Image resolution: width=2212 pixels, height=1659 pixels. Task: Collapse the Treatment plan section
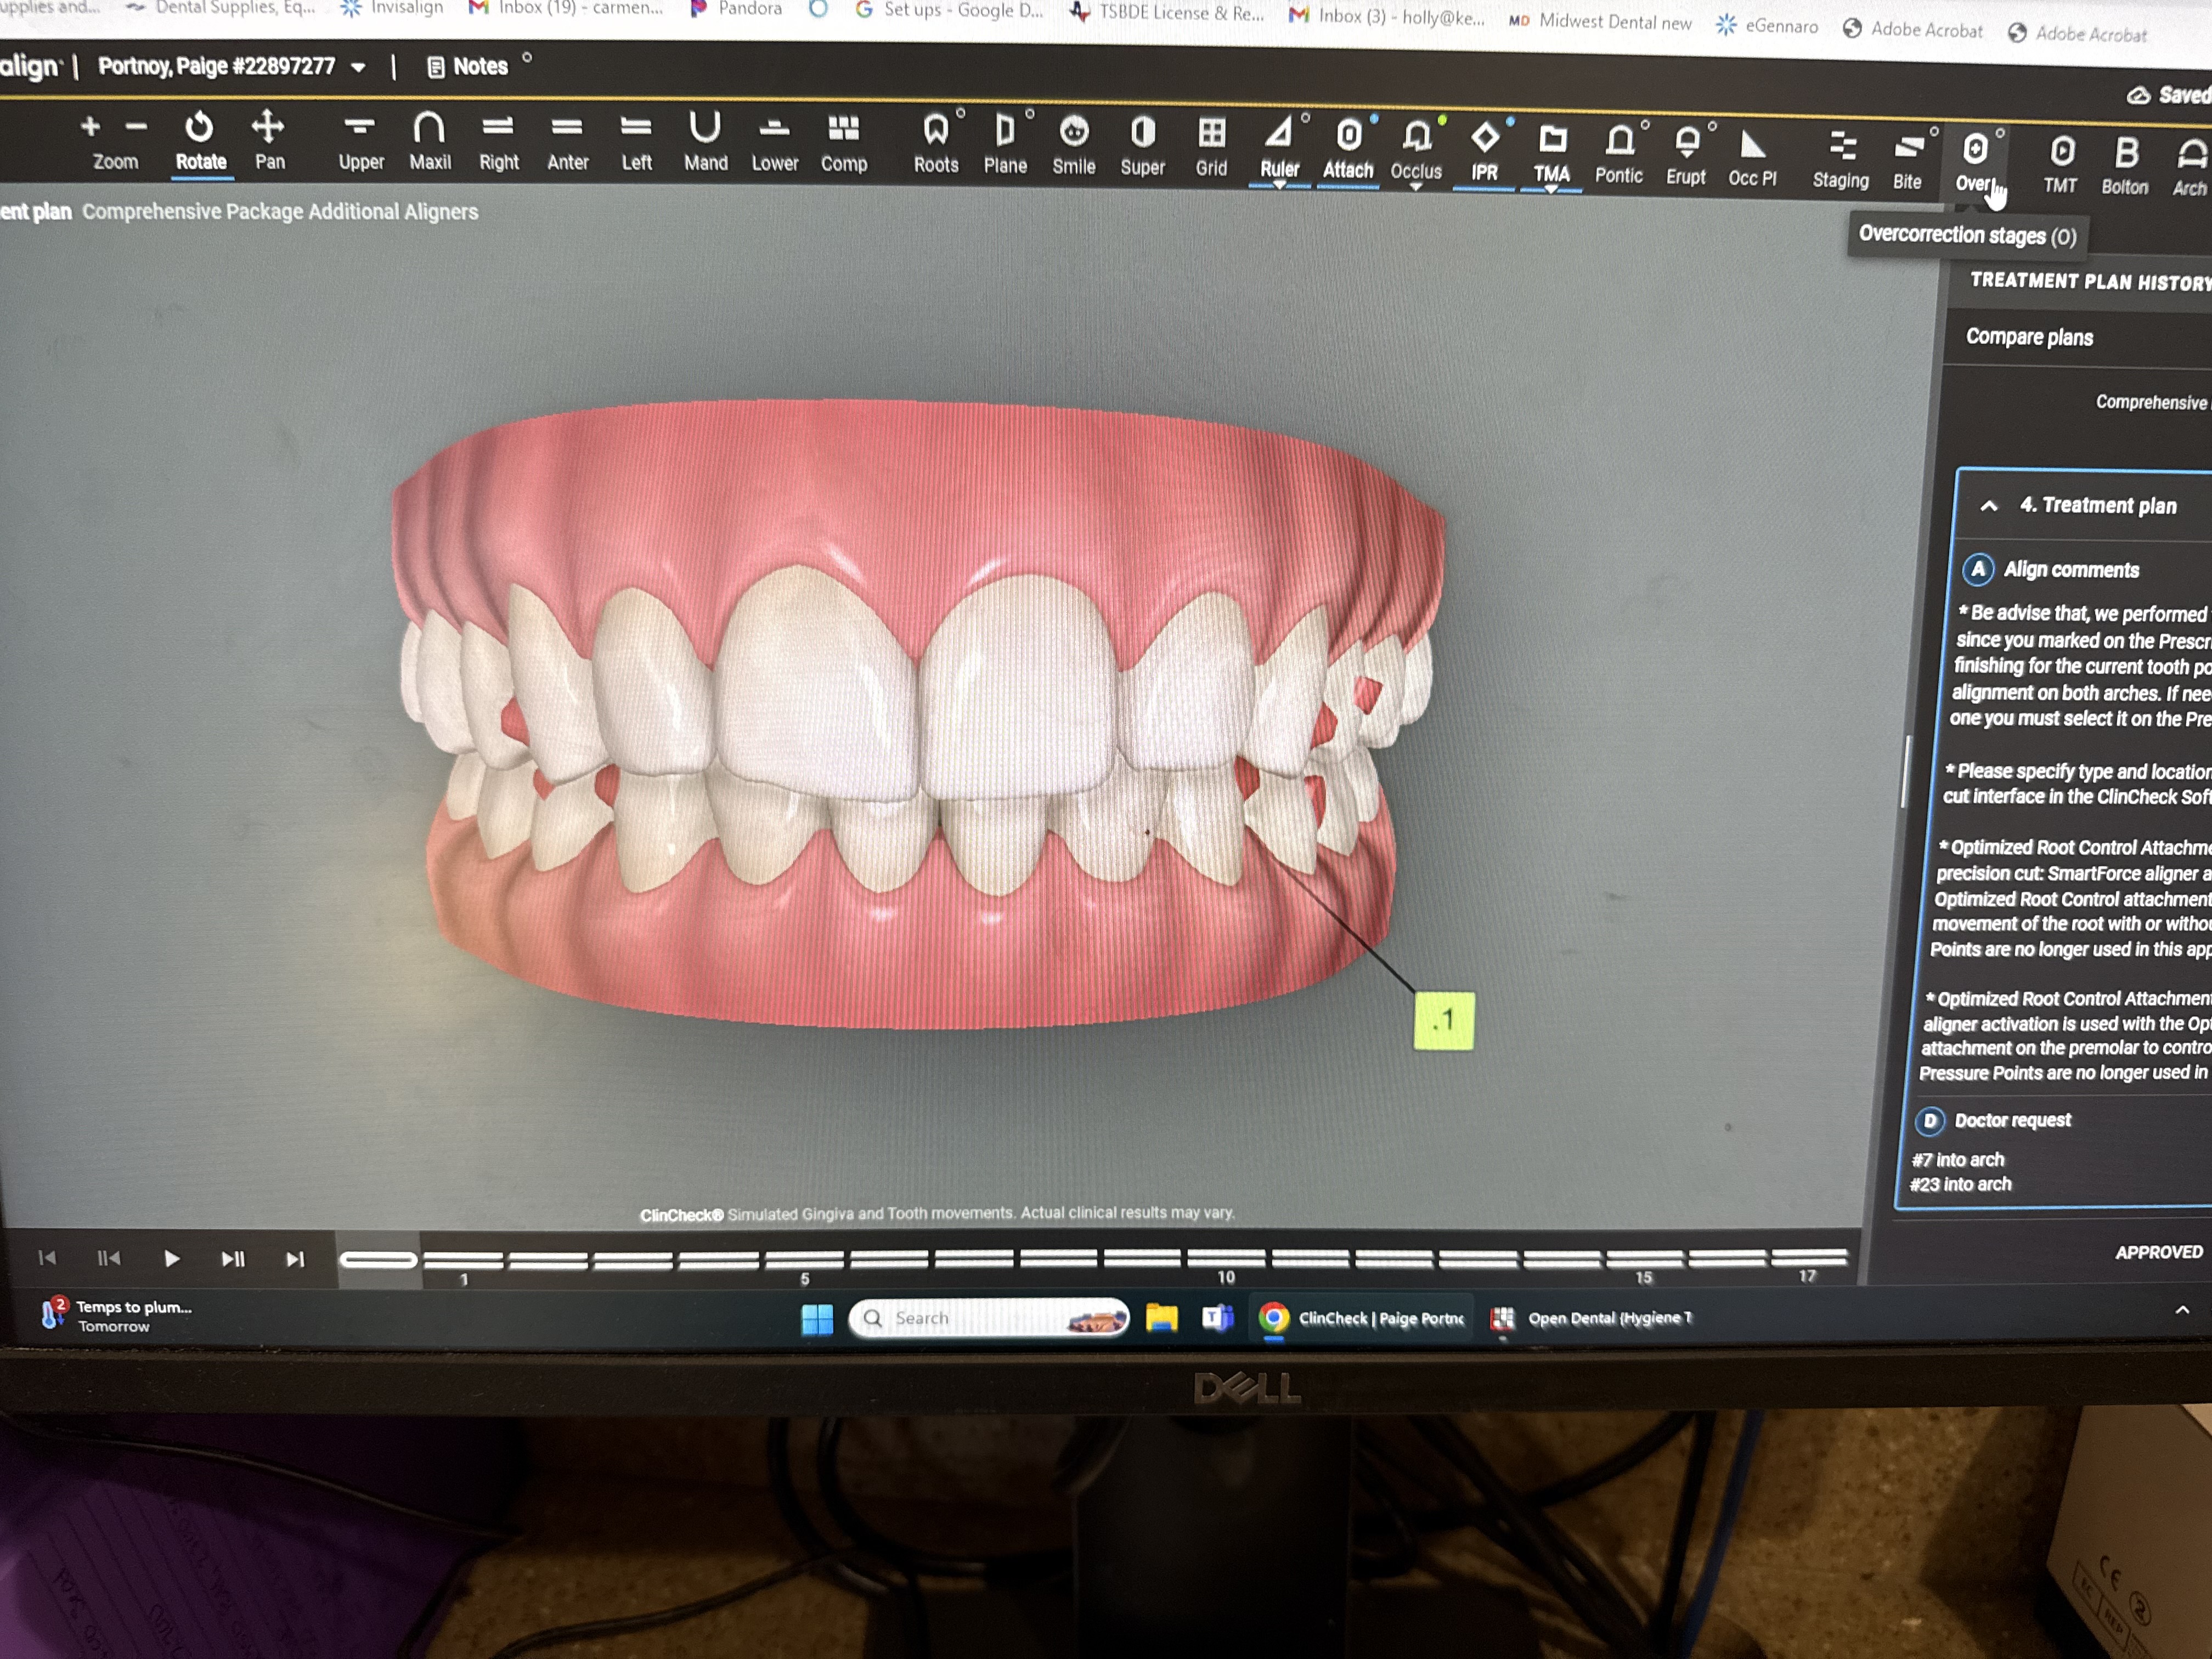(x=1989, y=506)
